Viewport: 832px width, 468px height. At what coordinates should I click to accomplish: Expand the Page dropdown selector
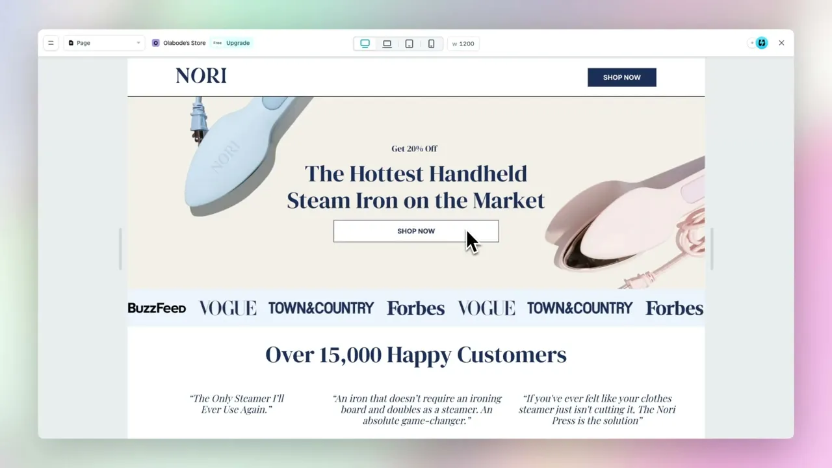(x=104, y=43)
